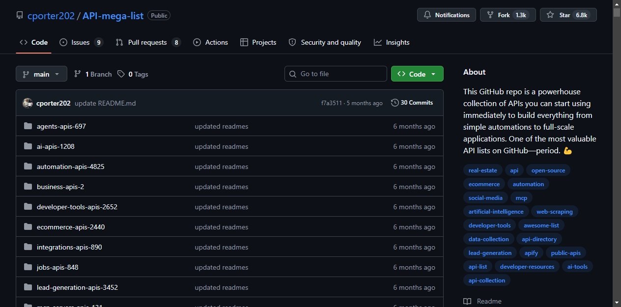
Task: Click the folder icon for developer-tools-apis-2652
Action: tap(28, 207)
